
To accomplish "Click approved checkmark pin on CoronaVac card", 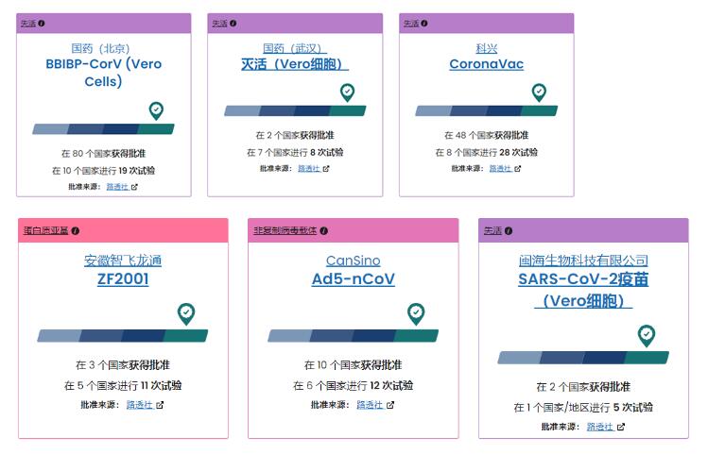I will coord(539,92).
